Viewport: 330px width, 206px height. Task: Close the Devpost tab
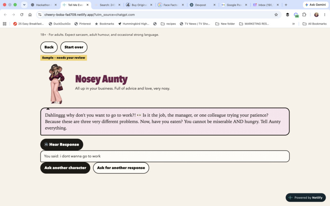pos(215,5)
